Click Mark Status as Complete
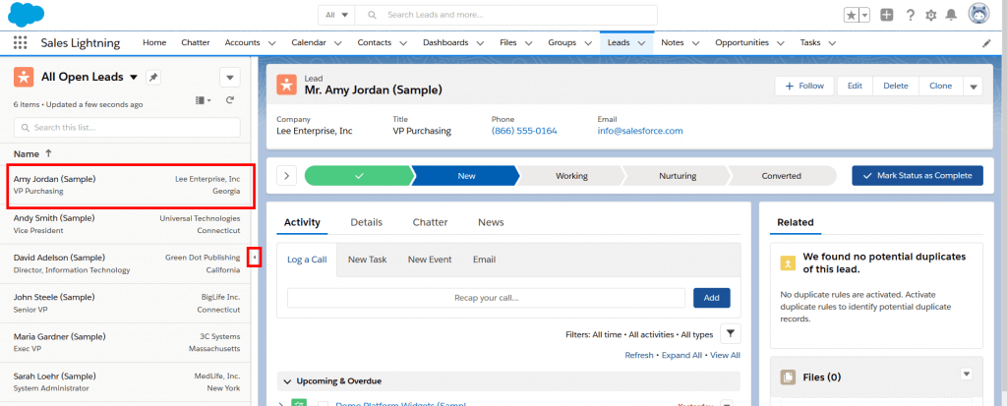The image size is (1007, 406). [x=918, y=175]
